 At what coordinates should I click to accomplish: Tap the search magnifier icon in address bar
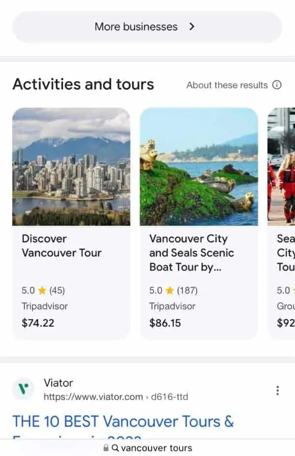(x=116, y=448)
